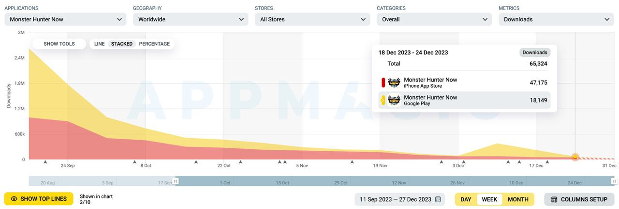Viewport: 619px width, 209px height.
Task: Click the Monster Hunter Now Google Play icon
Action: tap(394, 100)
